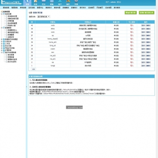This screenshot has height=158, width=158.
Task: Click the root 系统设置 tree icon
Action: coord(2,11)
